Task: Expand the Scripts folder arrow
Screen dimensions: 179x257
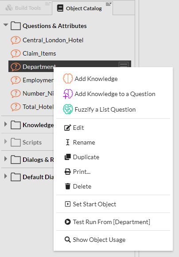Action: click(x=6, y=141)
